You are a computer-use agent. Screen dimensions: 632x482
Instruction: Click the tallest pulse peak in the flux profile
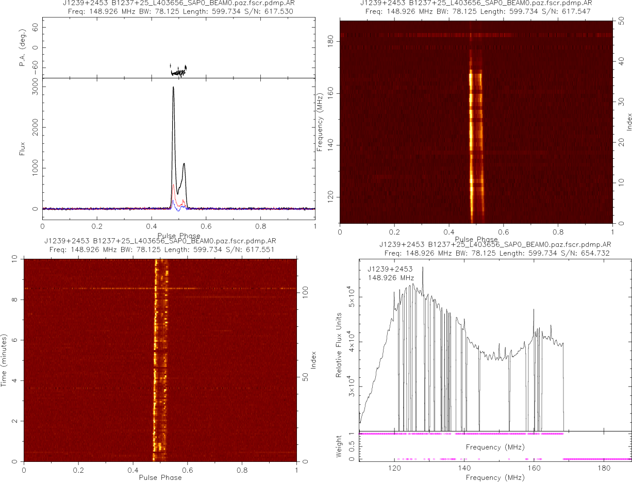point(173,88)
